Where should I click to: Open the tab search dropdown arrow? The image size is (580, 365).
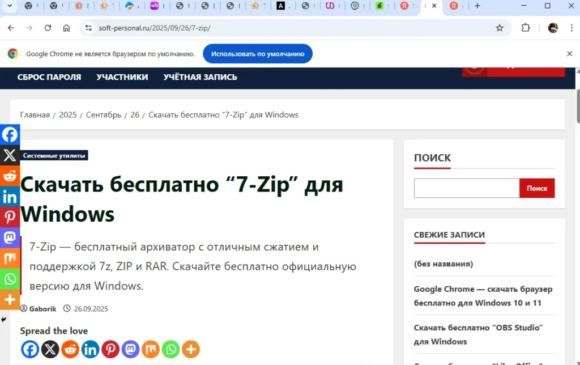point(11,6)
